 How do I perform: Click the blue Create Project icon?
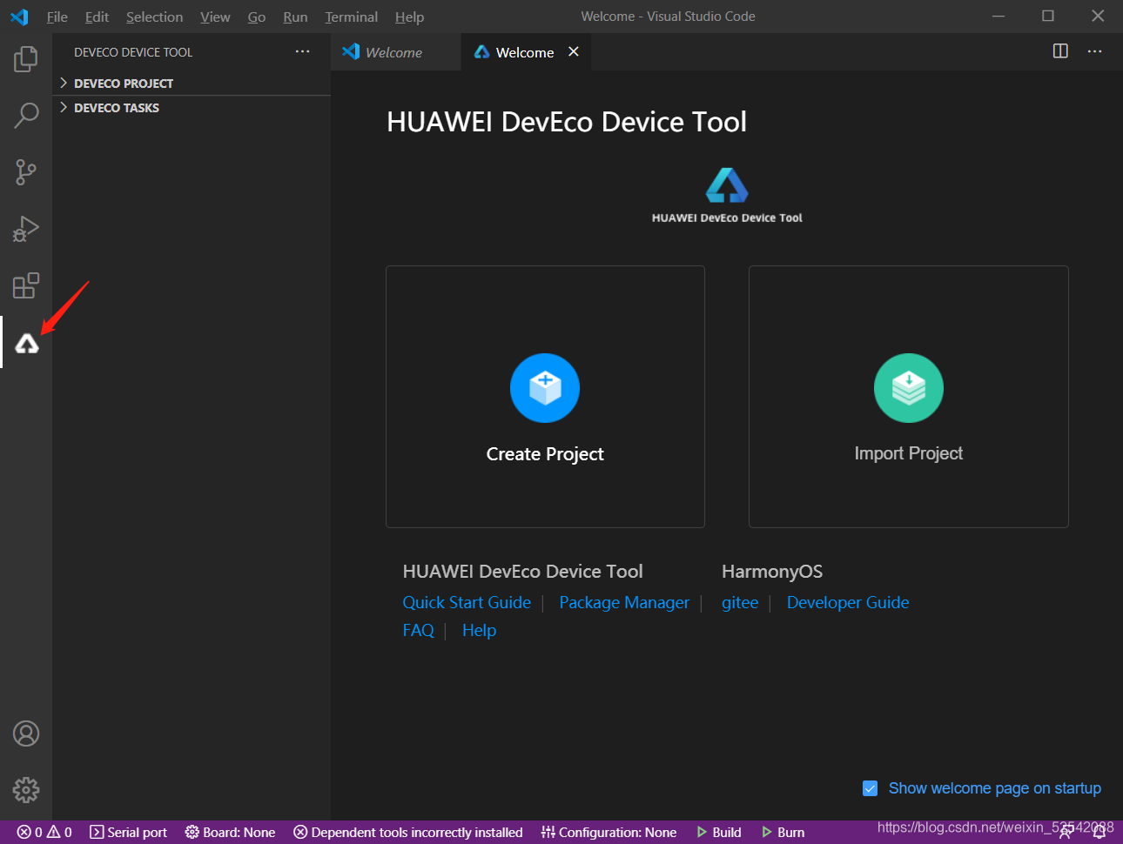coord(545,388)
